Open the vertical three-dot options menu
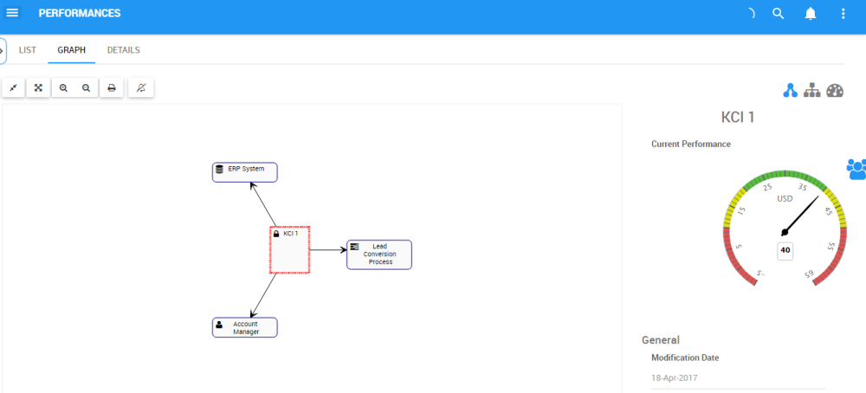Screen dimensions: 866x393 [843, 14]
